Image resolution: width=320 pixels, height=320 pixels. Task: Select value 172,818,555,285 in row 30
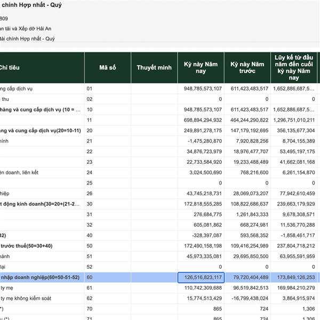203,204
